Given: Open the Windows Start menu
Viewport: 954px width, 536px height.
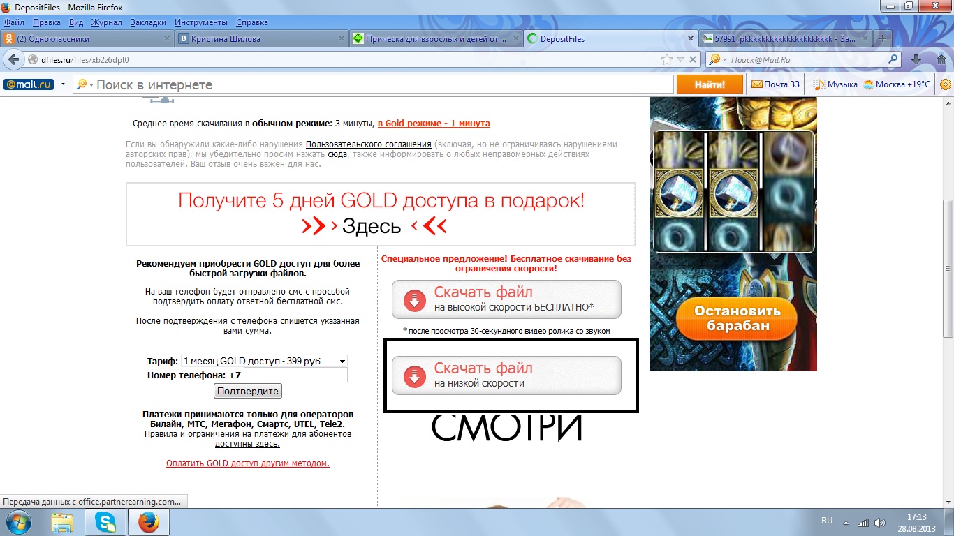Looking at the screenshot, I should 20,522.
